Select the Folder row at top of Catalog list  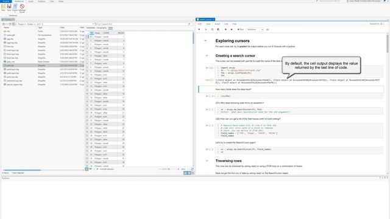[43, 31]
